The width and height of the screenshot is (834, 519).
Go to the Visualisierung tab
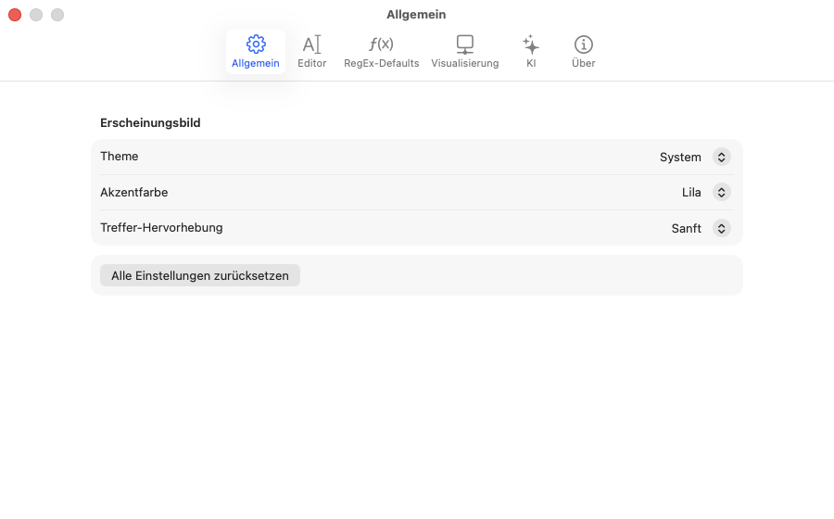pyautogui.click(x=465, y=52)
